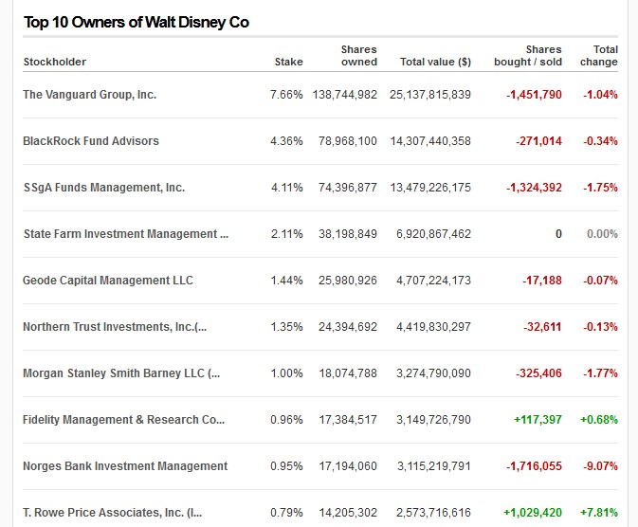Select shares owned 25,980,926
Screen dimensions: 638x527
(348, 280)
